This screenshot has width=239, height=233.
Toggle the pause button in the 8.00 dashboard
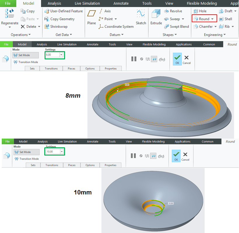point(134,59)
